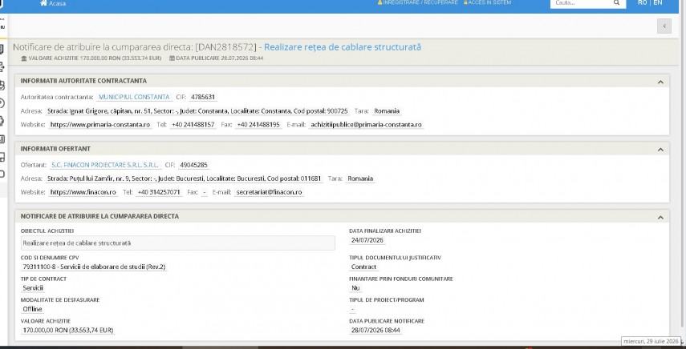Viewport: 686px width, 349px height.
Task: Go to Acasa home icon
Action: click(43, 3)
